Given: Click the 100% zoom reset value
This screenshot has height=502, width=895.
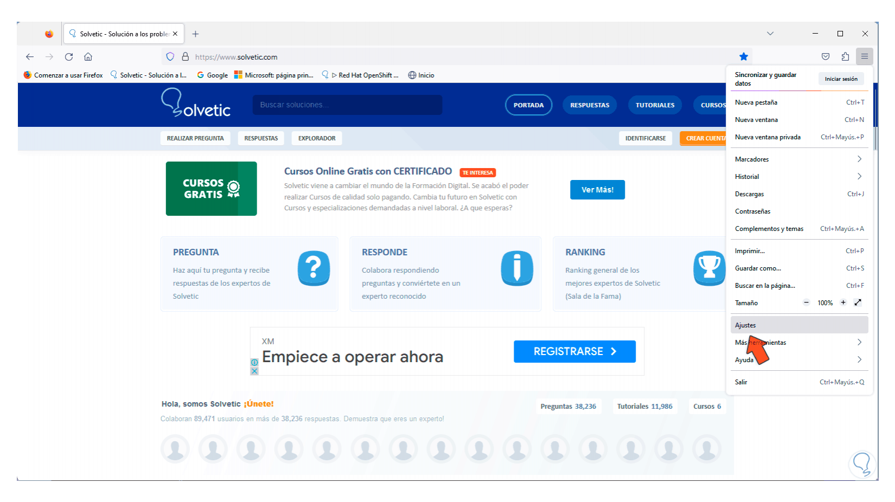Looking at the screenshot, I should pyautogui.click(x=825, y=303).
